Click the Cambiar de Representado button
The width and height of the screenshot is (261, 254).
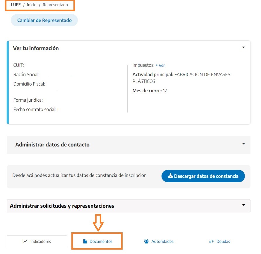pyautogui.click(x=44, y=20)
